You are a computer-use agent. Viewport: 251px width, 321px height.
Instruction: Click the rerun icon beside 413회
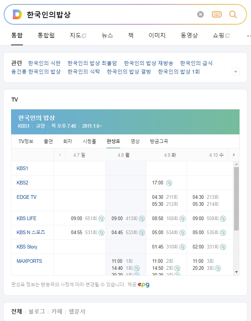[x=142, y=219]
